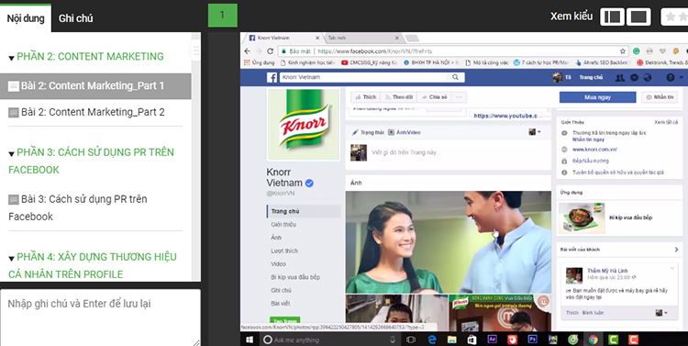
Task: Click the browser forward arrow
Action: (259, 51)
